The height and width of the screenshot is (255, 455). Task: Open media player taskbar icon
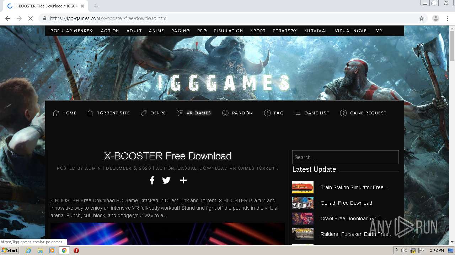[52, 250]
